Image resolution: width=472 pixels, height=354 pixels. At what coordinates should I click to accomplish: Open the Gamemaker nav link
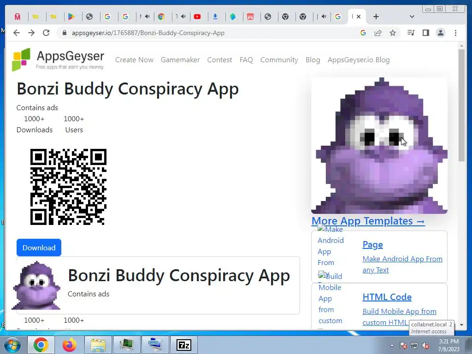pyautogui.click(x=180, y=60)
